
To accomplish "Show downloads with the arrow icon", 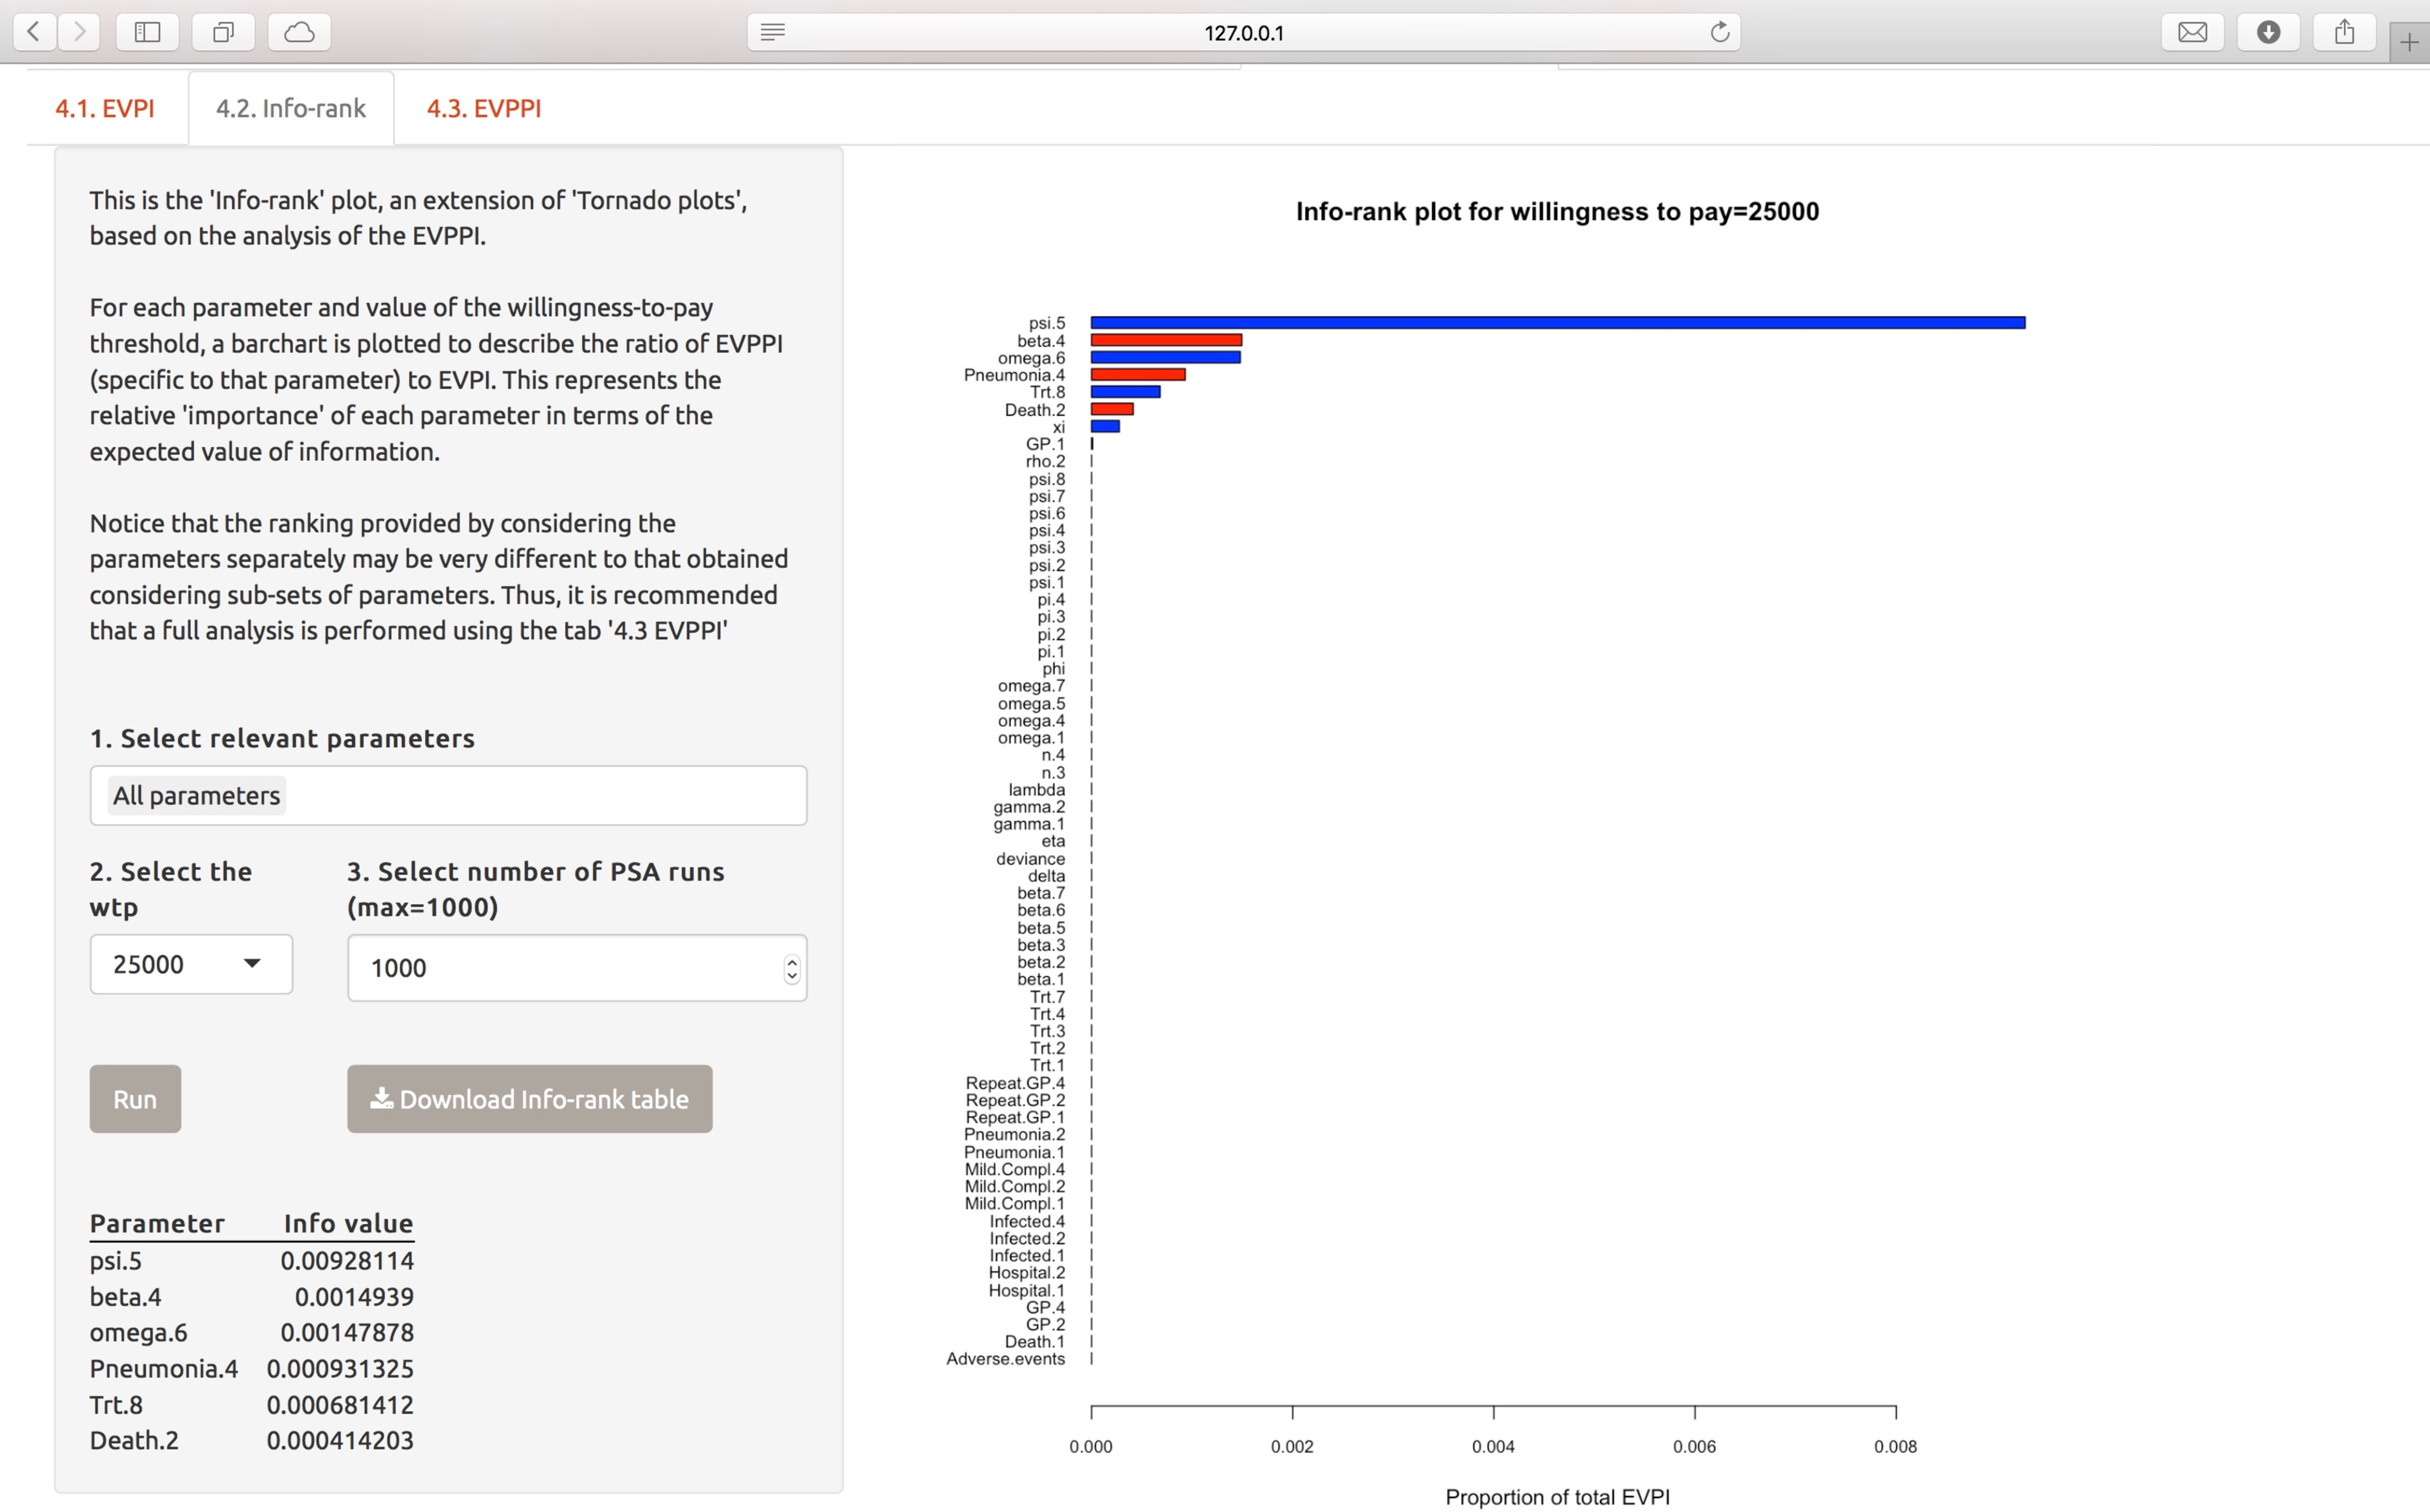I will coord(2268,32).
